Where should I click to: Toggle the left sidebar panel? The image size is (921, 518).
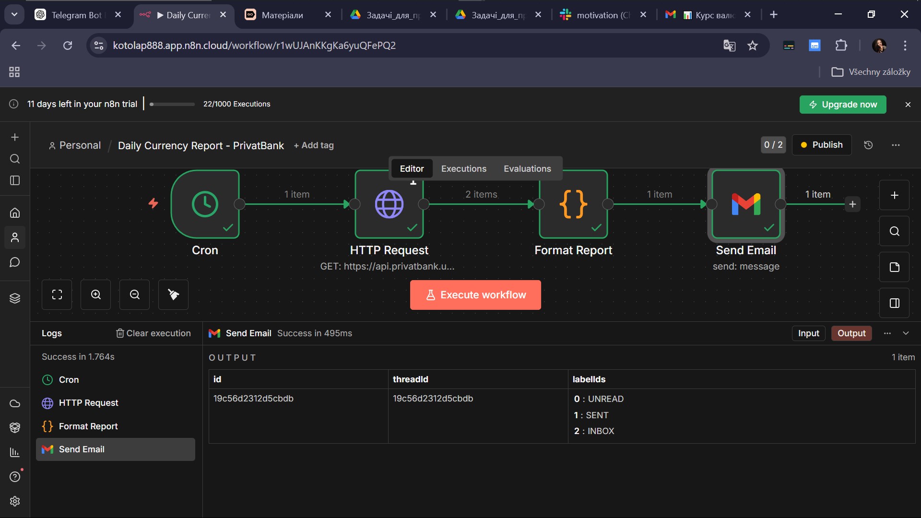tap(15, 180)
